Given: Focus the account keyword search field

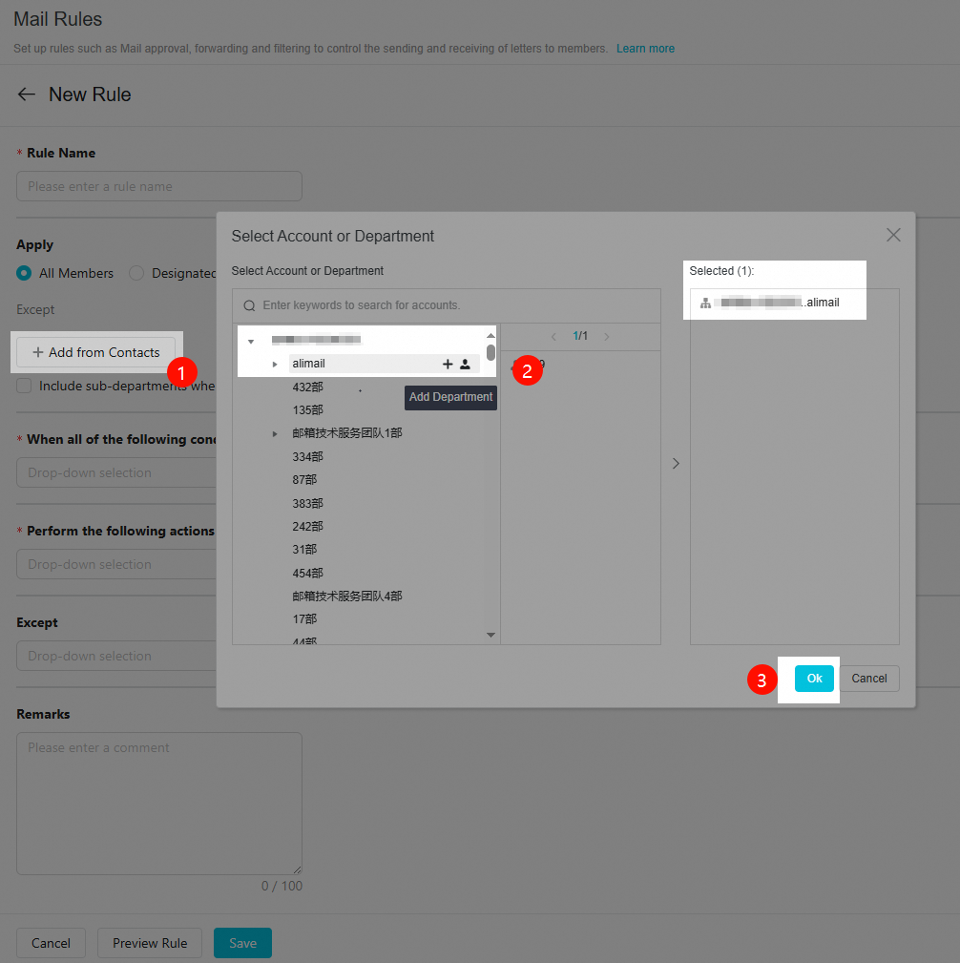Looking at the screenshot, I should pyautogui.click(x=447, y=305).
